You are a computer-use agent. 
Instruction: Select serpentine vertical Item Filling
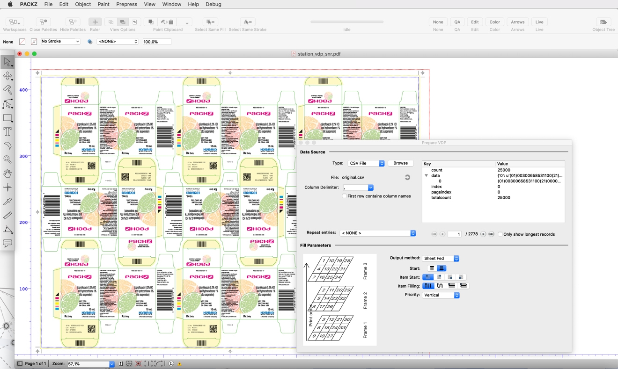coord(440,286)
